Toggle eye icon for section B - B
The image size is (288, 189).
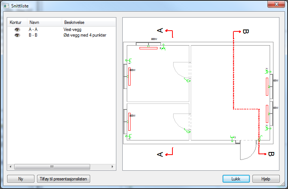17,35
